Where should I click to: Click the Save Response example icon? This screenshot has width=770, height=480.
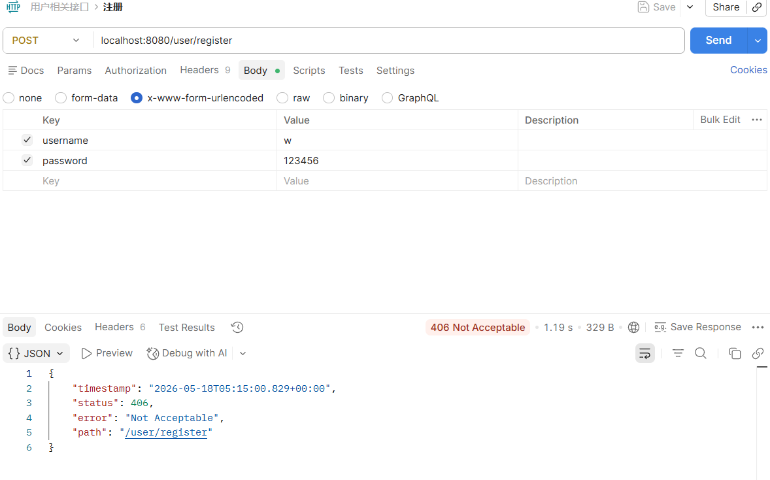tap(660, 327)
